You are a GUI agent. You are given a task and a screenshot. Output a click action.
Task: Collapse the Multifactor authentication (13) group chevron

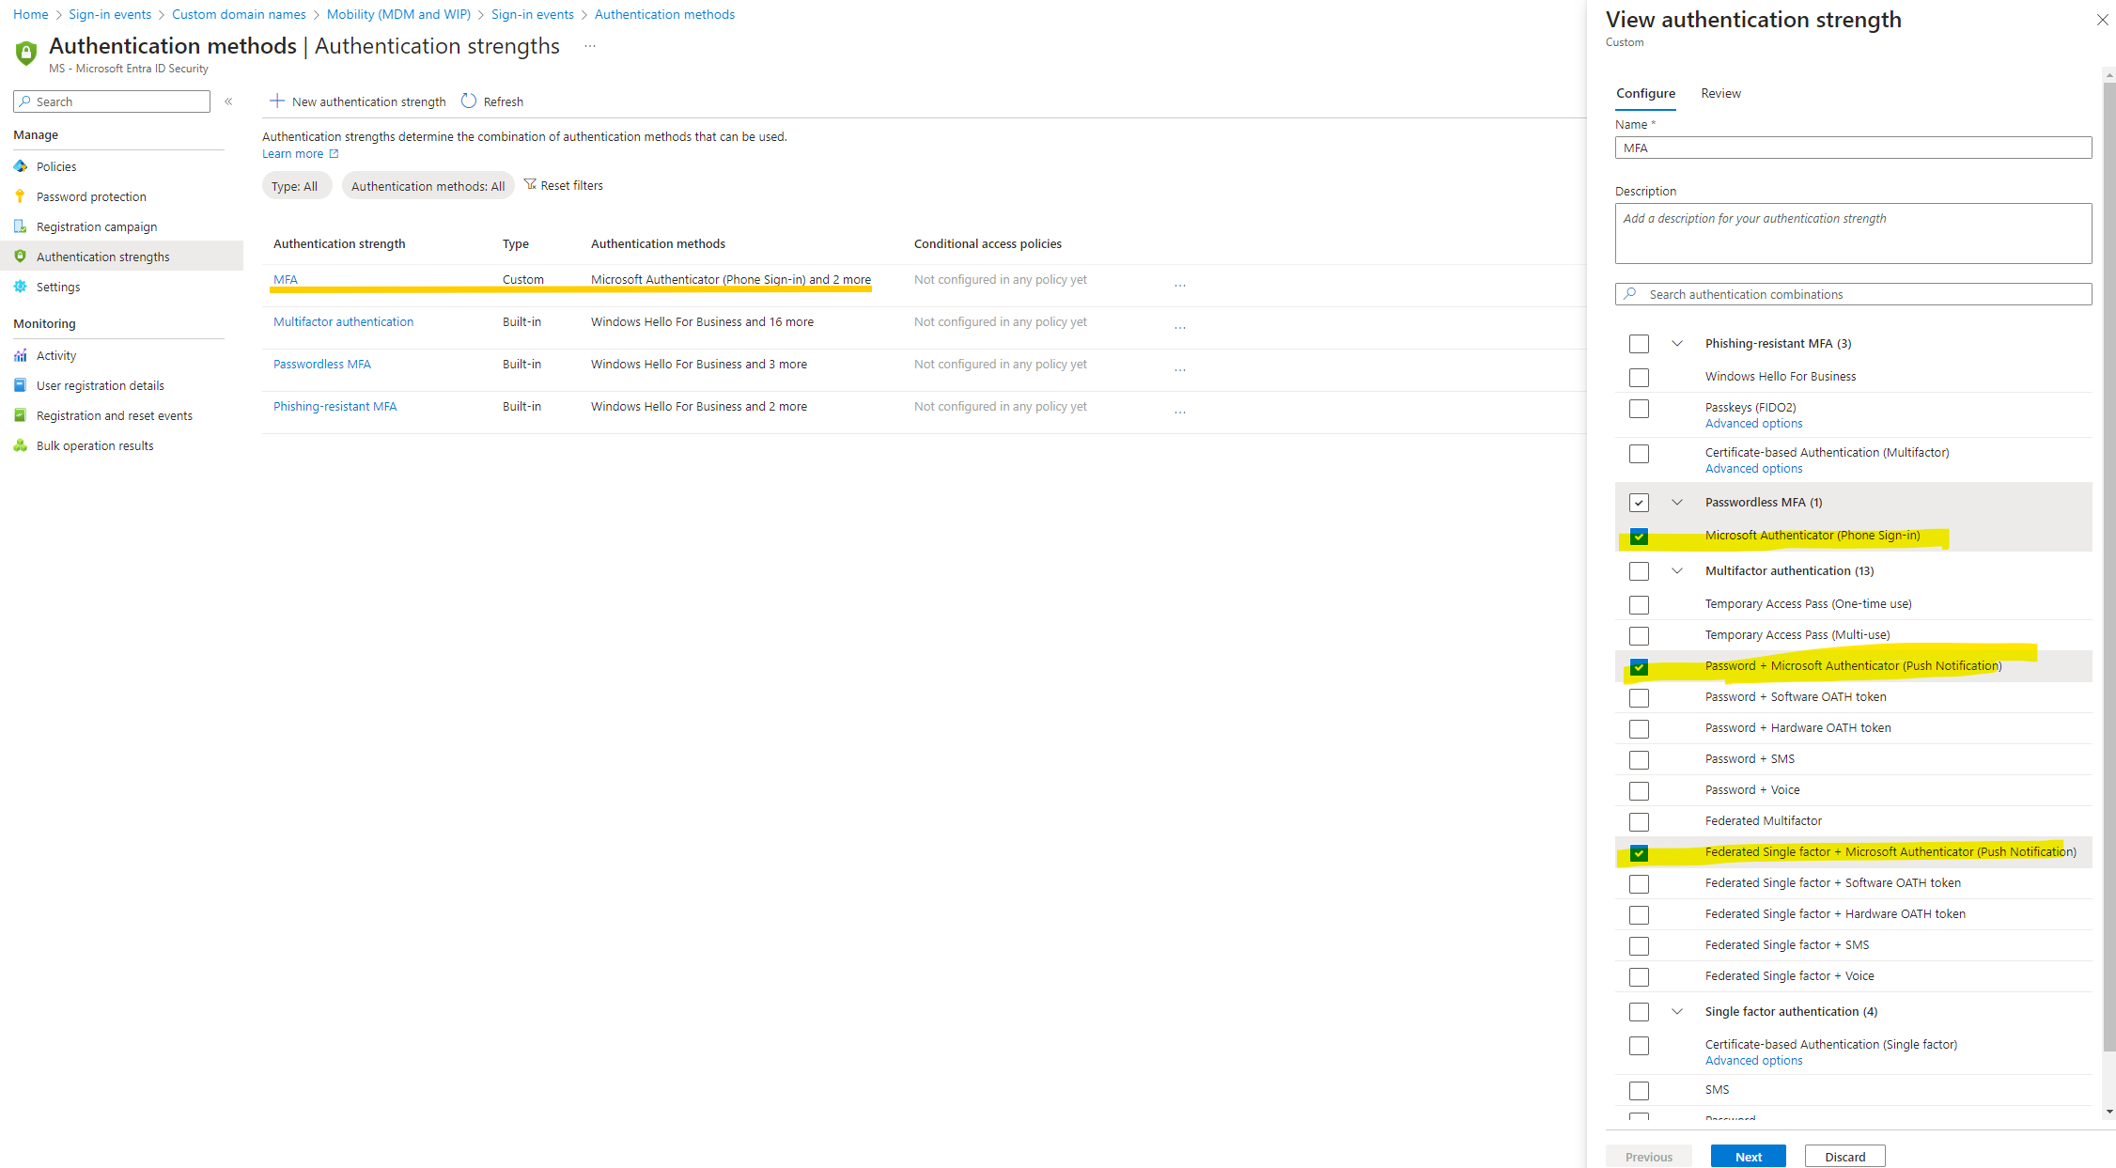pyautogui.click(x=1677, y=570)
